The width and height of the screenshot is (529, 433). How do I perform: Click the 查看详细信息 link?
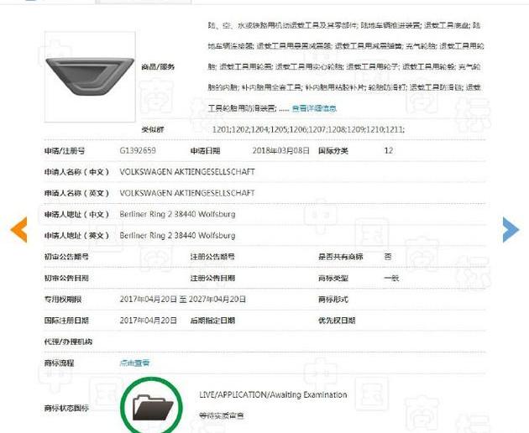tap(314, 108)
